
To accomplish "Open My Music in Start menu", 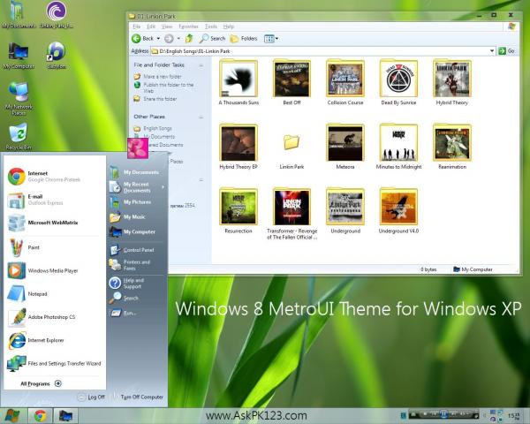I will click(137, 216).
